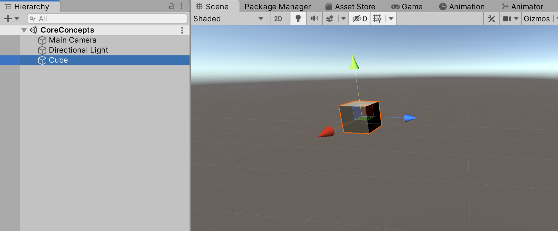Open the component editor tools icon
This screenshot has width=558, height=231.
coord(491,19)
